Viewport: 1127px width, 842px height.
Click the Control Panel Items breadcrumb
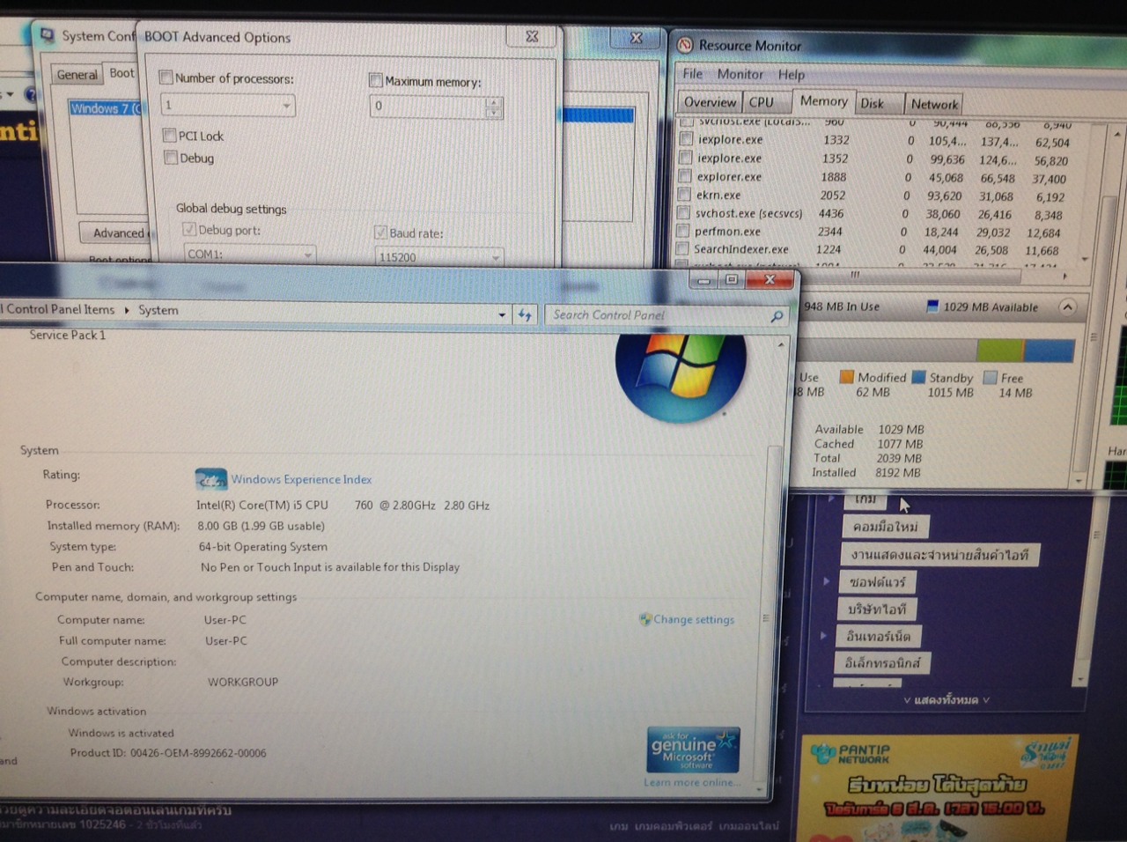58,309
